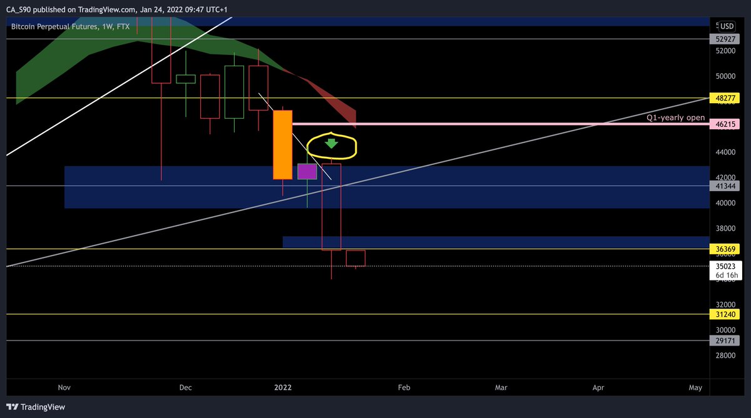Select the yellow 31240 price label
Image resolution: width=751 pixels, height=418 pixels.
[x=725, y=314]
